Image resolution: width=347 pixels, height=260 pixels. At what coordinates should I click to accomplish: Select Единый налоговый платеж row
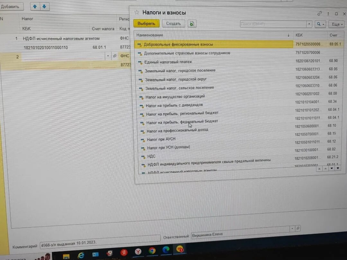tap(239, 61)
